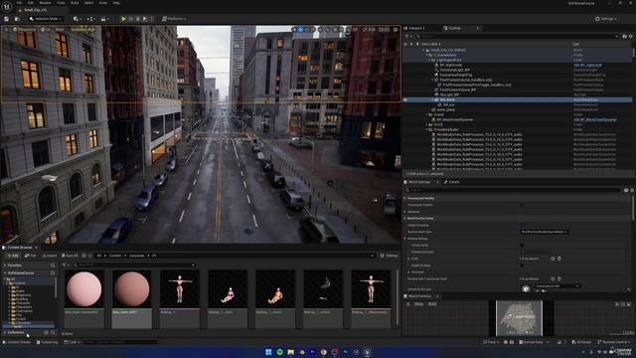Select BP_MassCrowdSpawner in the Outliner
This screenshot has width=636, height=358.
point(454,119)
